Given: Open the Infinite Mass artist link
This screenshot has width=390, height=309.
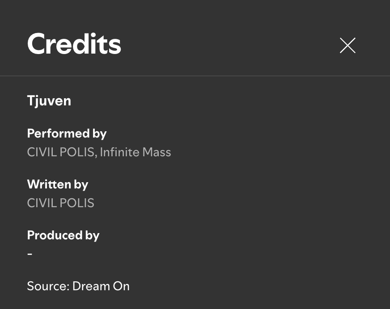Looking at the screenshot, I should click(x=136, y=152).
